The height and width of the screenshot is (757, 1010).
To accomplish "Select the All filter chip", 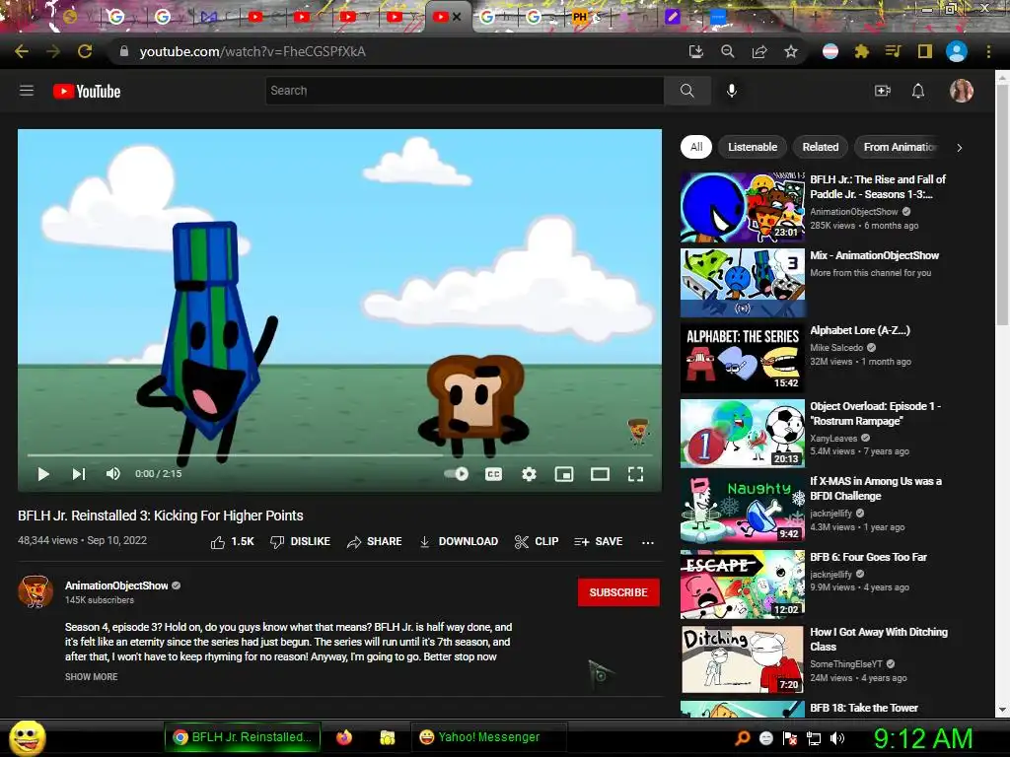I will [x=696, y=147].
